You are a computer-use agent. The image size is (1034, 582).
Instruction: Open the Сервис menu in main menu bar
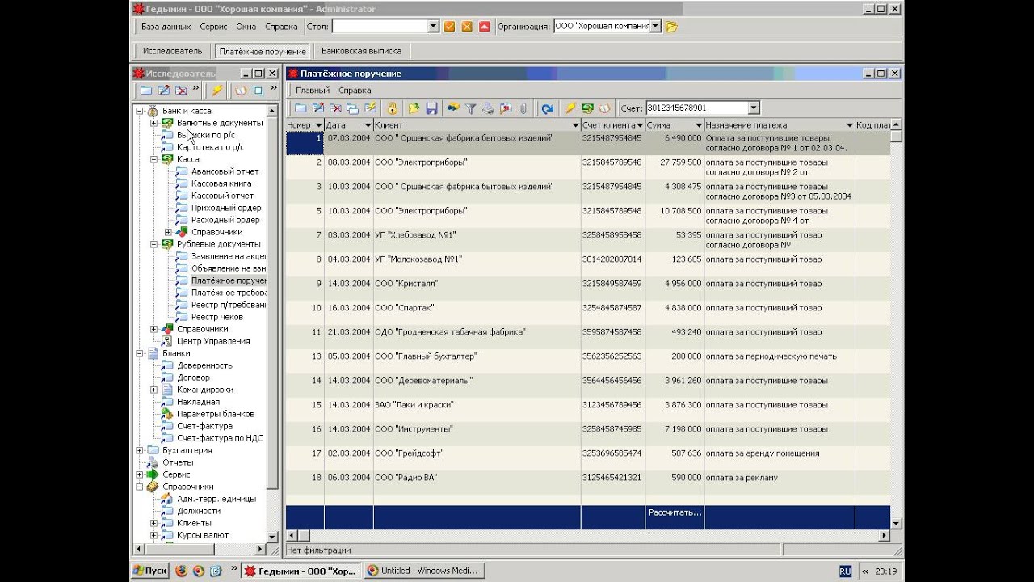pyautogui.click(x=213, y=27)
